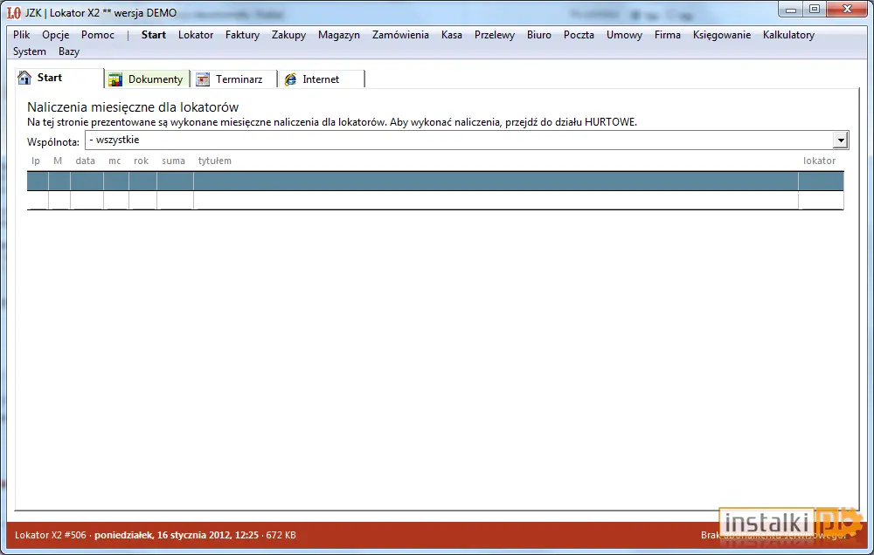This screenshot has height=555, width=874.
Task: Select the Wspólnota combo box field
Action: click(467, 140)
